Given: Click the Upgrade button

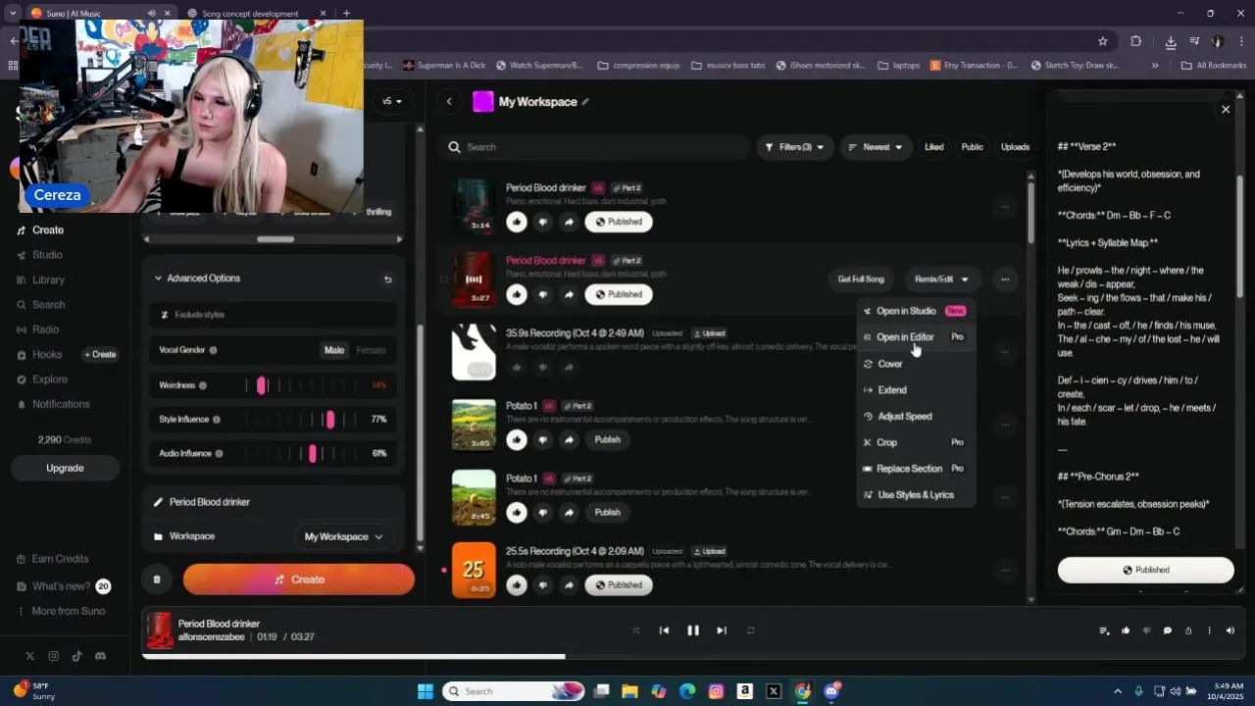Looking at the screenshot, I should (65, 468).
